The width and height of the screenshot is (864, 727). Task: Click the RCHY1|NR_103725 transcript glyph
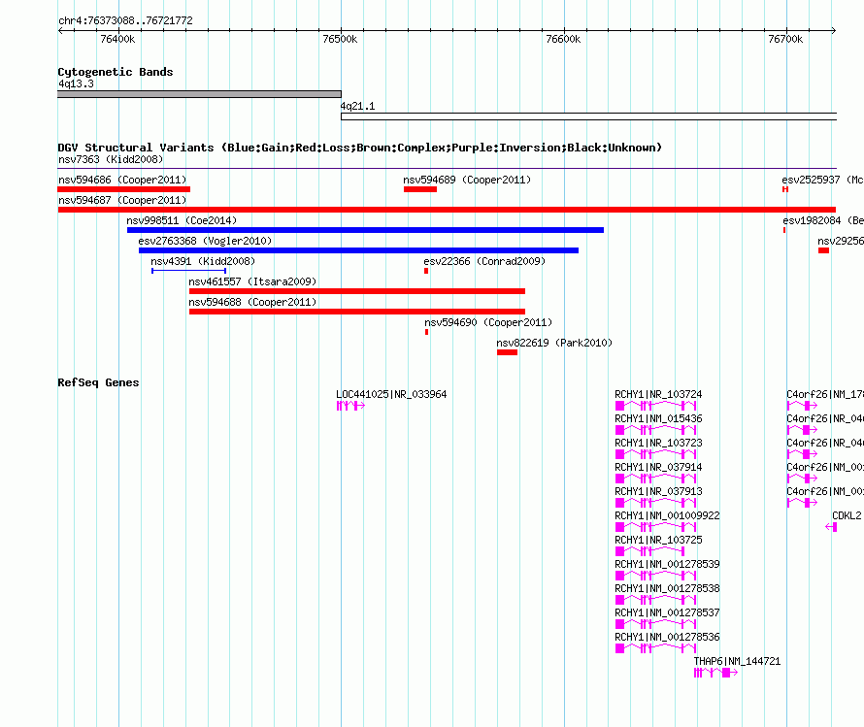tap(650, 551)
